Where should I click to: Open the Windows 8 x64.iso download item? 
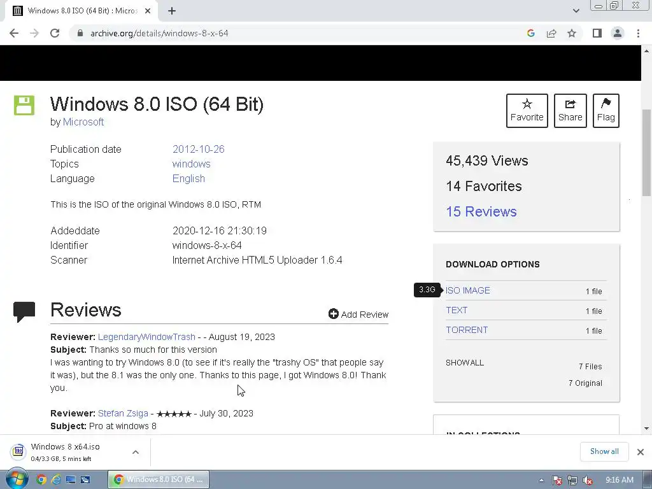tap(66, 451)
